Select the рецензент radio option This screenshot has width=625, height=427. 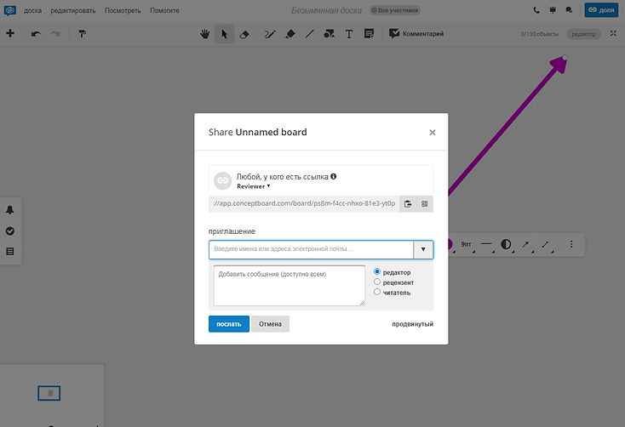(x=377, y=282)
